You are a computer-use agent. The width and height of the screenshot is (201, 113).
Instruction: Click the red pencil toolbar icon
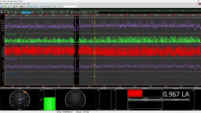(17, 7)
